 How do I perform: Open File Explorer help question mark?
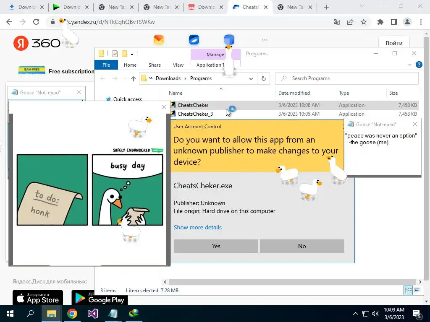pos(419,65)
